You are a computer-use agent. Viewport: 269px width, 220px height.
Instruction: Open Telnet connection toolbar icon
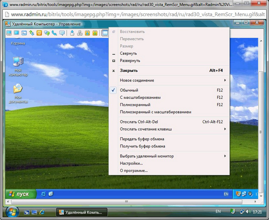pyautogui.click(x=24, y=33)
